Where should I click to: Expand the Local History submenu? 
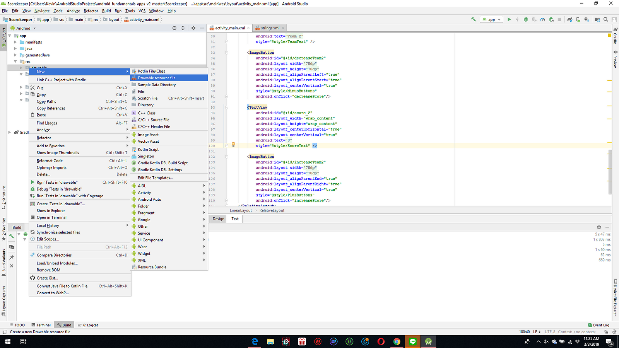(79, 225)
